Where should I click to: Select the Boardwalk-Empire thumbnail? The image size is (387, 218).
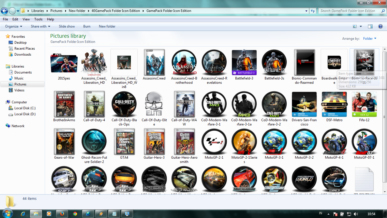334,62
